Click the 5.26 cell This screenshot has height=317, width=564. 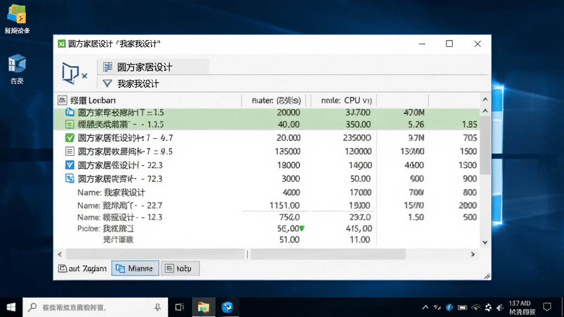pyautogui.click(x=416, y=124)
